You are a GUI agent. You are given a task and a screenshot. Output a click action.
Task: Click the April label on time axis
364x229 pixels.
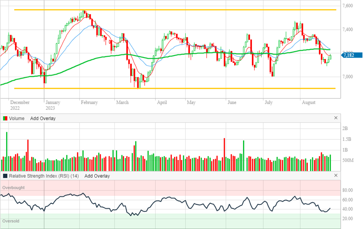tap(162, 102)
